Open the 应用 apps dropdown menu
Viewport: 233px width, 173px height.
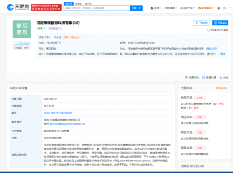(x=156, y=8)
